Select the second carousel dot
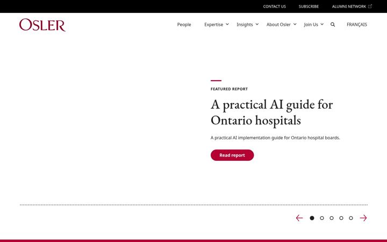Viewport: 387px width, 242px height. point(322,218)
